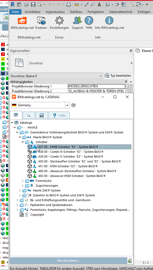Viewport: 153px width, 270px height.
Task: Switch to the Datei ribbon tab
Action: coord(15,12)
